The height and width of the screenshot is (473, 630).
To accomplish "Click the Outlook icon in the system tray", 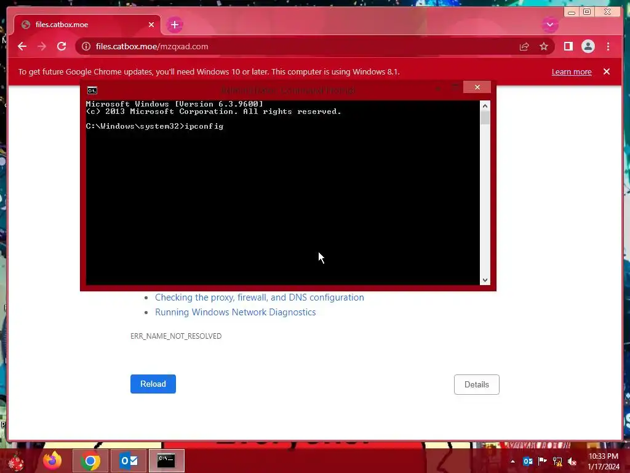I will (527, 461).
